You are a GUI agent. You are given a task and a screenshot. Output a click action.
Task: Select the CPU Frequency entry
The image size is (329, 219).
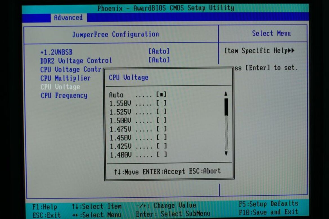click(64, 96)
